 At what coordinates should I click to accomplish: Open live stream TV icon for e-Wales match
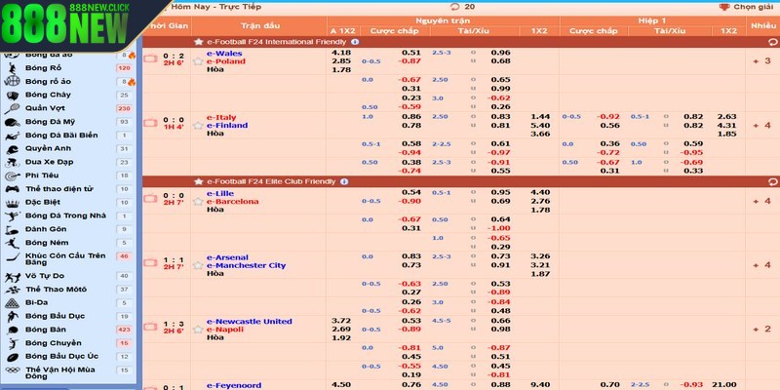pyautogui.click(x=150, y=58)
